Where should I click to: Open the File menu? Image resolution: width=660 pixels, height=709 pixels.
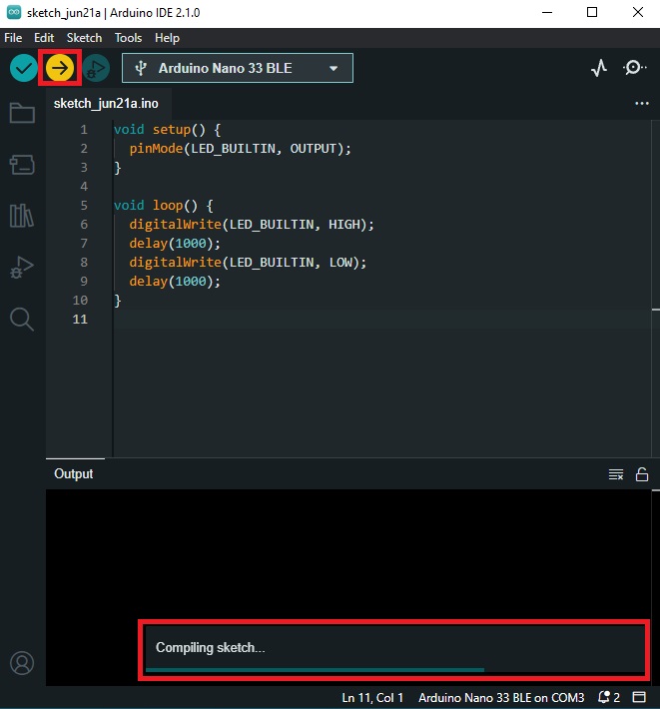pyautogui.click(x=13, y=38)
